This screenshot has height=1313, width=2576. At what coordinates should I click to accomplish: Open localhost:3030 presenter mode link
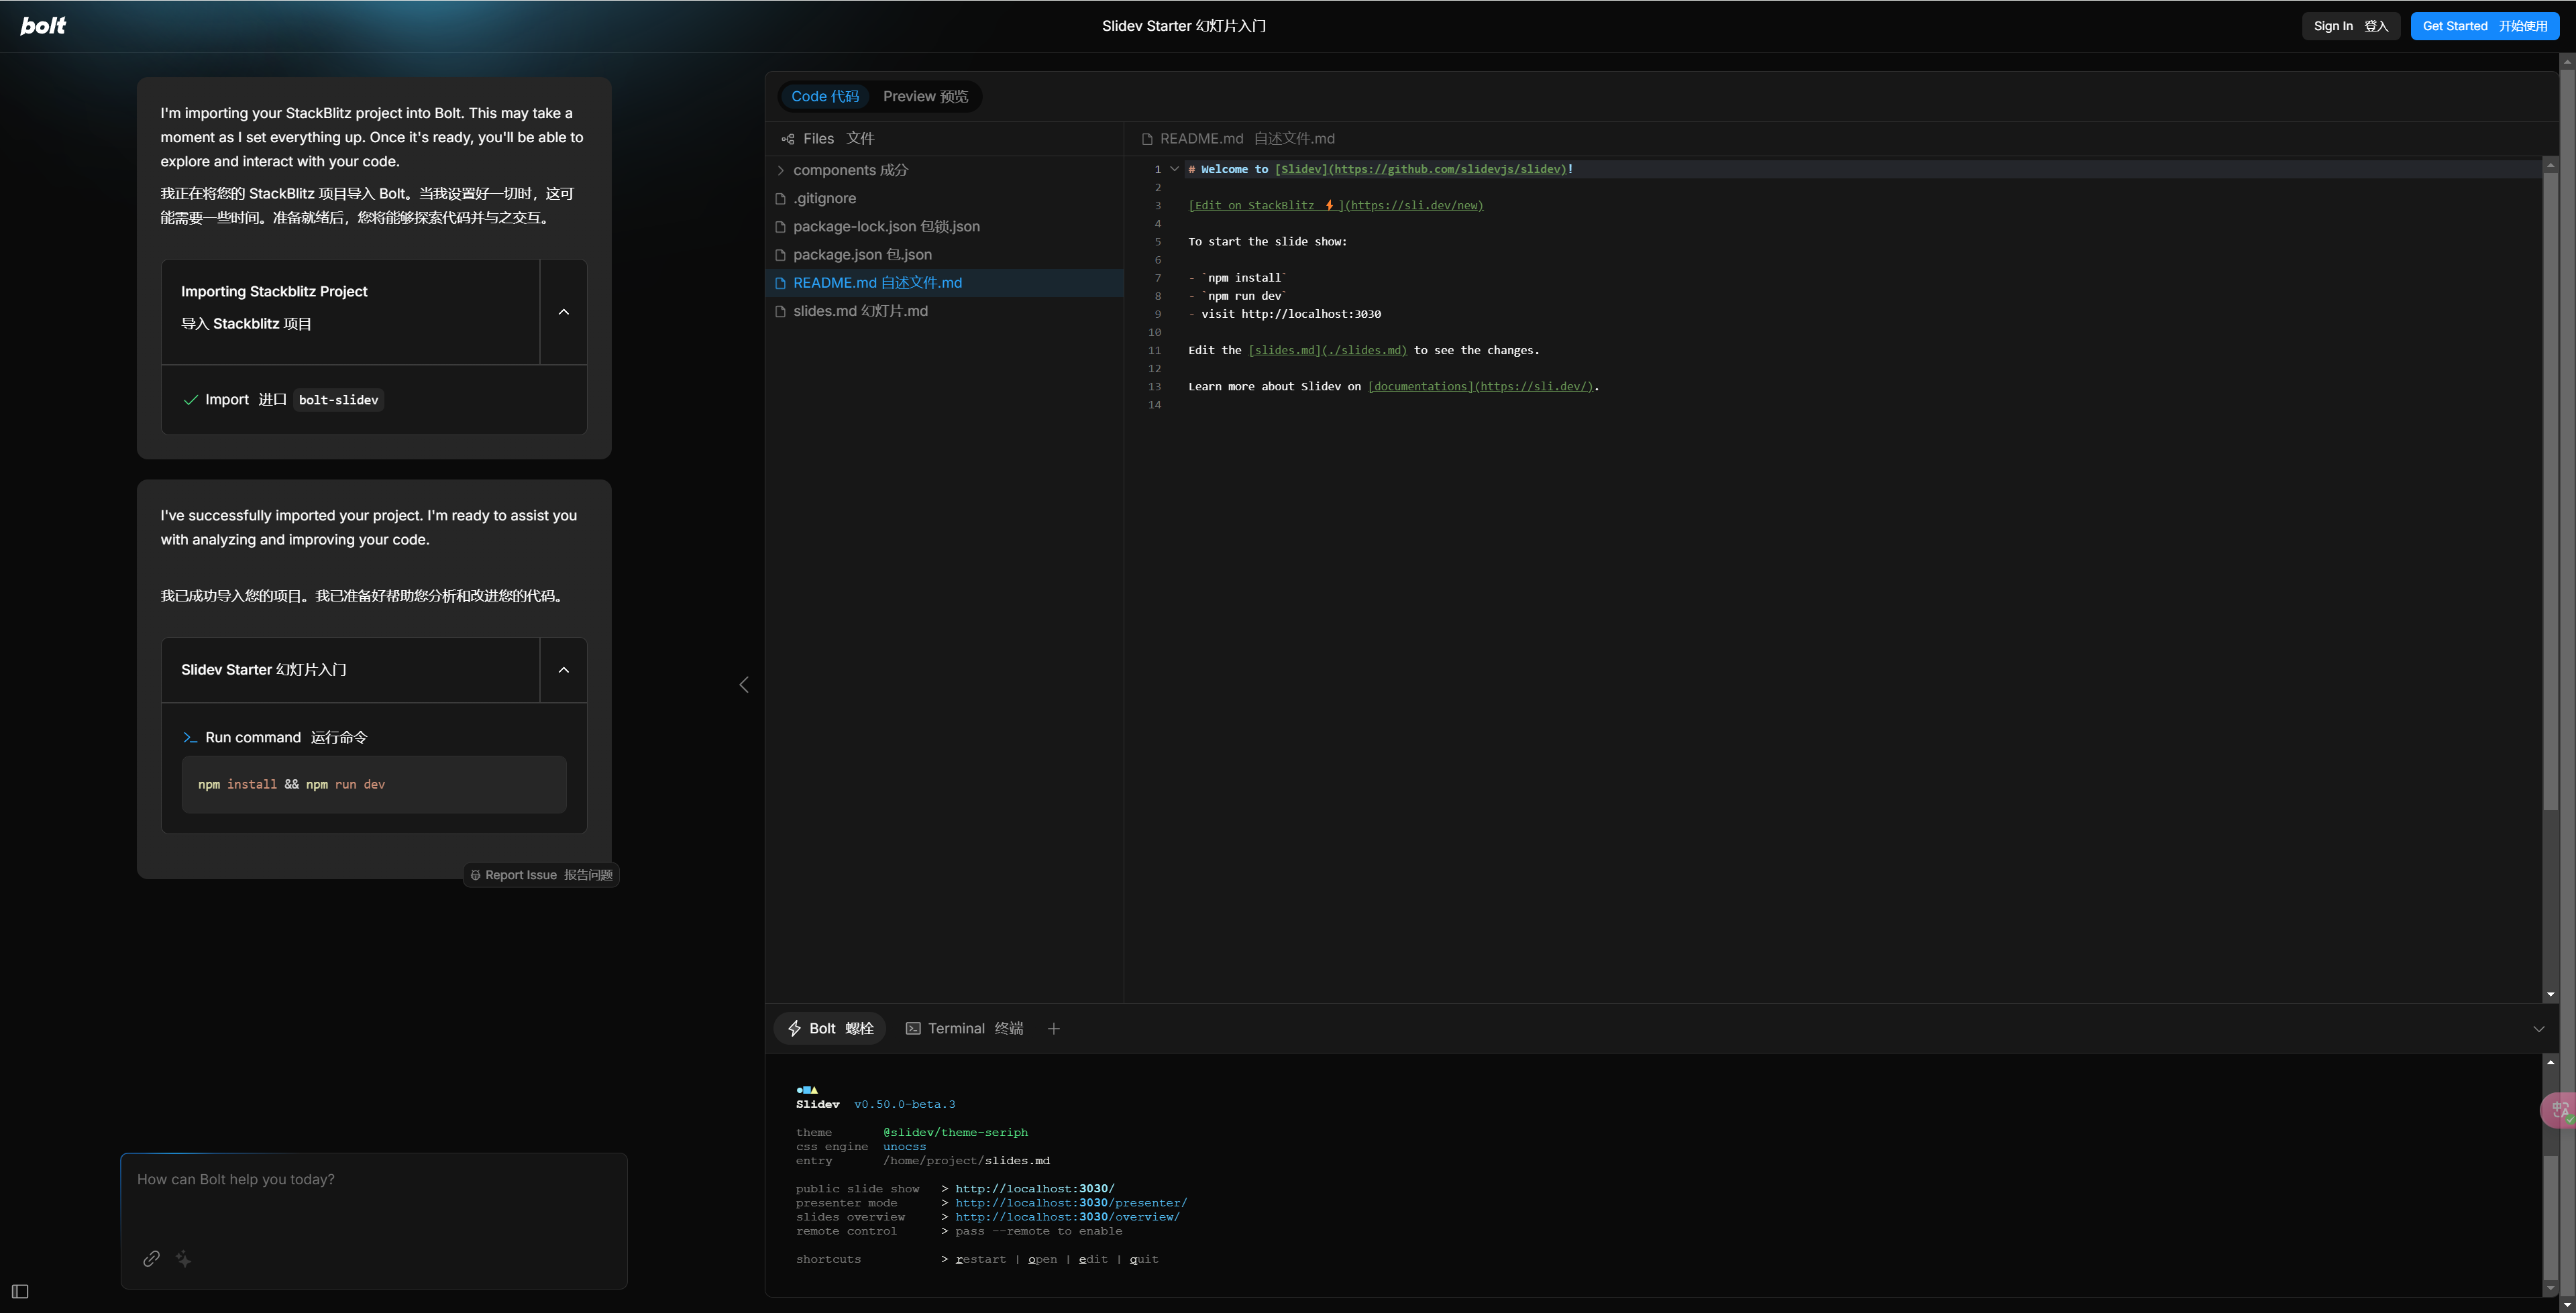pos(1071,1203)
